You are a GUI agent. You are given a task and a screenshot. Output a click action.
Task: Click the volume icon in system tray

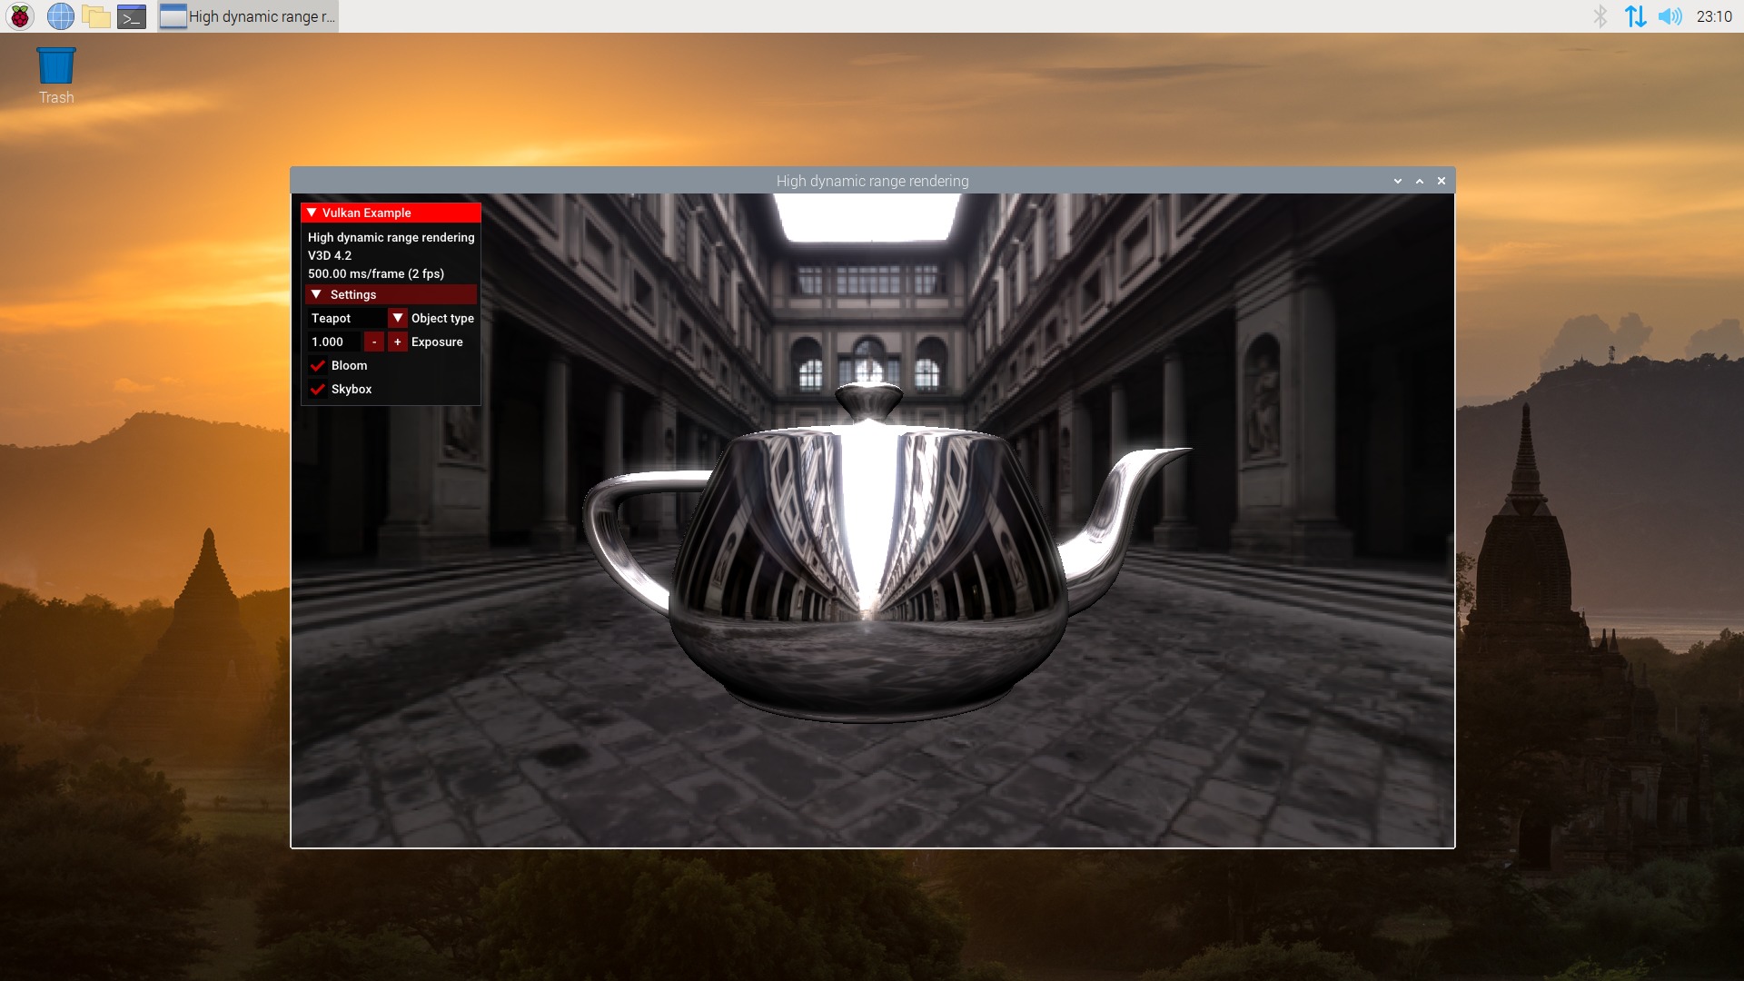(x=1673, y=15)
